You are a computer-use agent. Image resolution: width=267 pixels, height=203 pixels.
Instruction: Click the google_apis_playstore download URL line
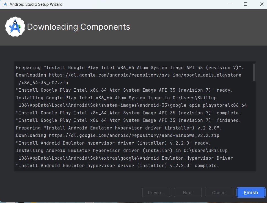(x=129, y=75)
